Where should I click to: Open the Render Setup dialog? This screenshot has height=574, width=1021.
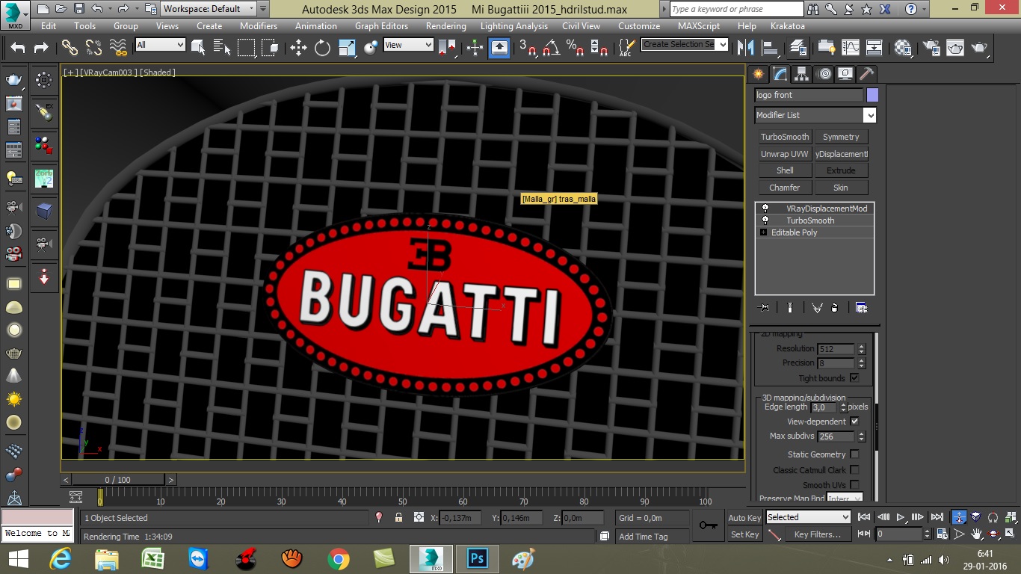[931, 47]
